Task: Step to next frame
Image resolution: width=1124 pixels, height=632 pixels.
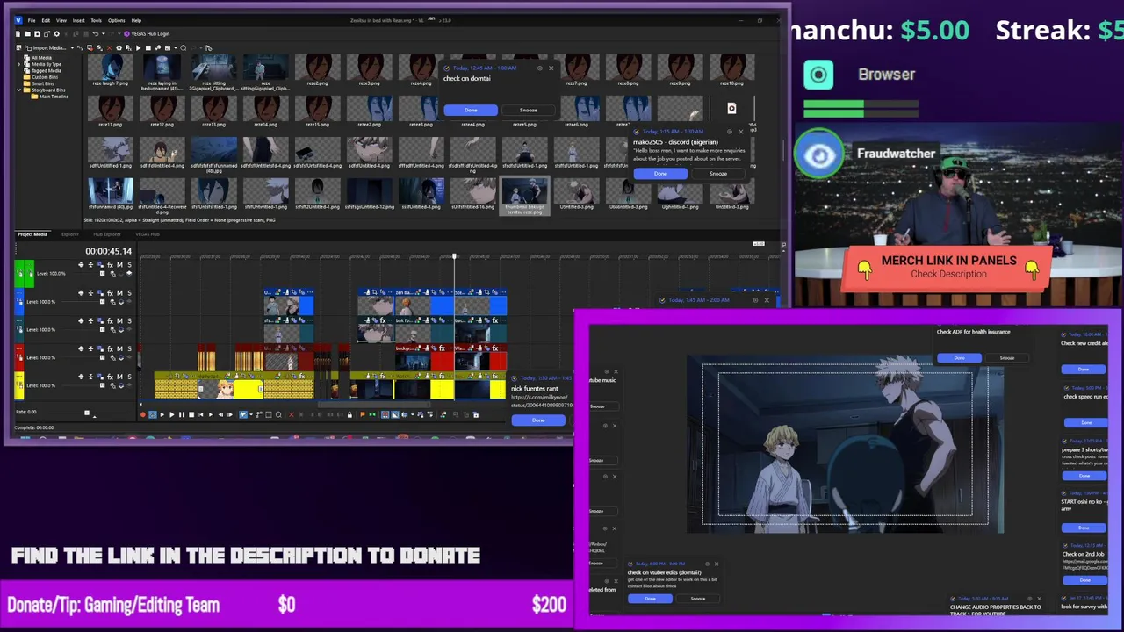Action: 230,414
